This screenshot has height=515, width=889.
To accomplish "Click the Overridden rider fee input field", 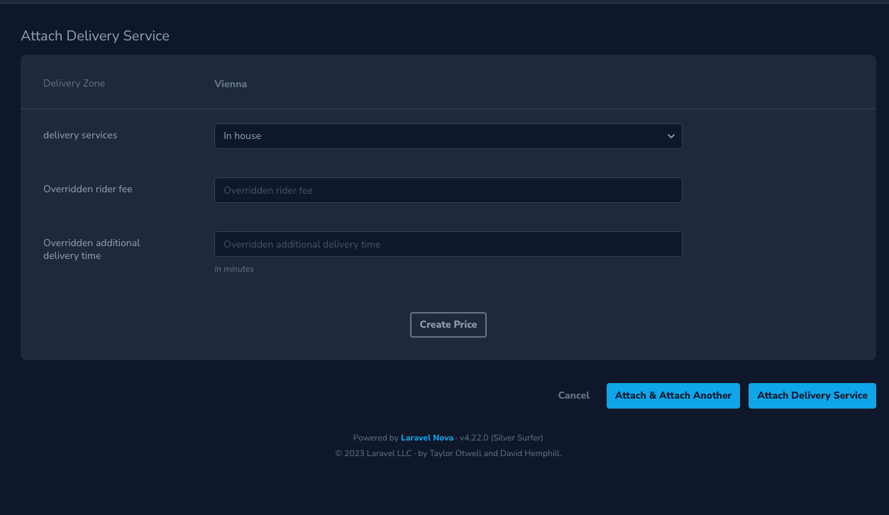I will point(448,189).
